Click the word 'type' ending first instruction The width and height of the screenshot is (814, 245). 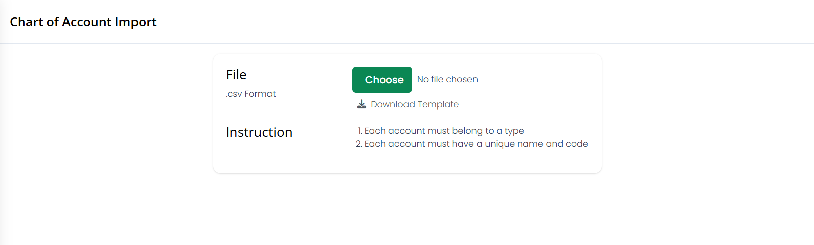pyautogui.click(x=514, y=131)
